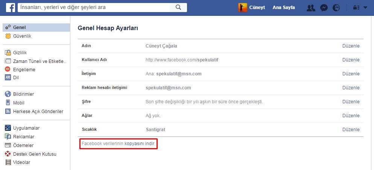The height and width of the screenshot is (170, 374).
Task: Open the Messenger messages icon
Action: [x=323, y=8]
